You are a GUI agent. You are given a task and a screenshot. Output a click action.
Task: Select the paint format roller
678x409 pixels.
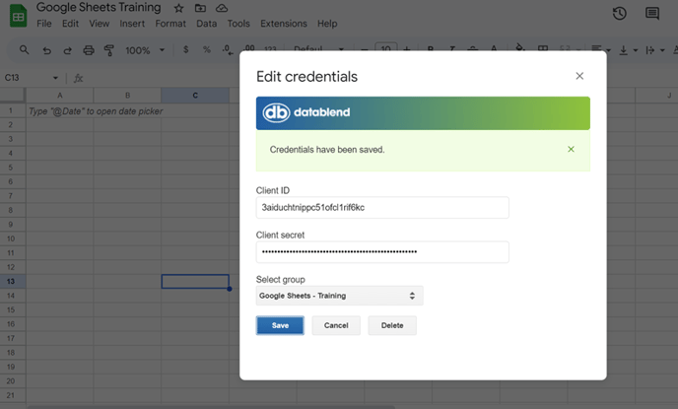(x=109, y=50)
